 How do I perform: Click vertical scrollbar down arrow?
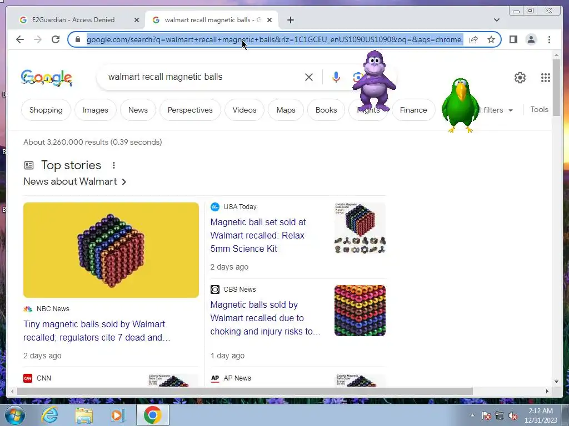coord(557,382)
